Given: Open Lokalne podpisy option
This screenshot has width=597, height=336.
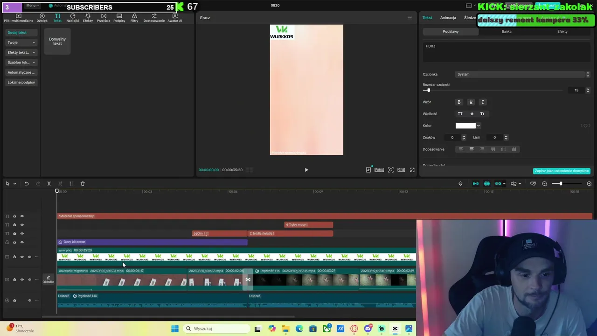Looking at the screenshot, I should [x=21, y=82].
